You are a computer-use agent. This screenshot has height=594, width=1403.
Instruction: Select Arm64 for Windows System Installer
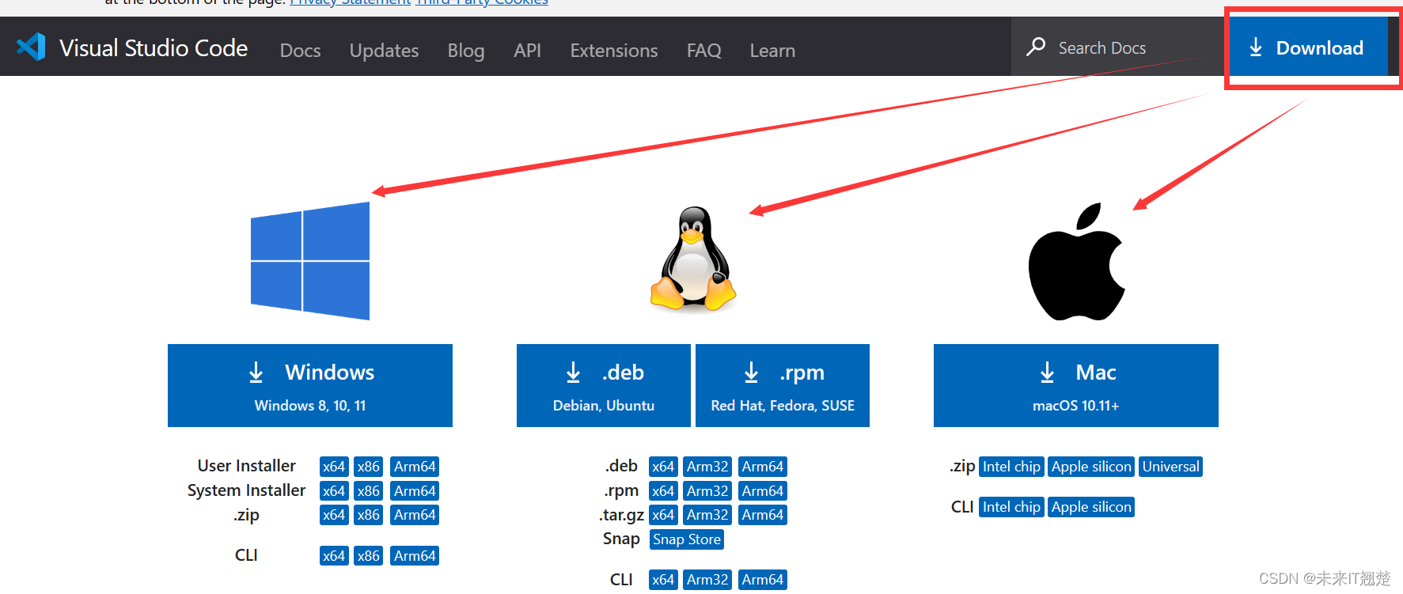(415, 491)
